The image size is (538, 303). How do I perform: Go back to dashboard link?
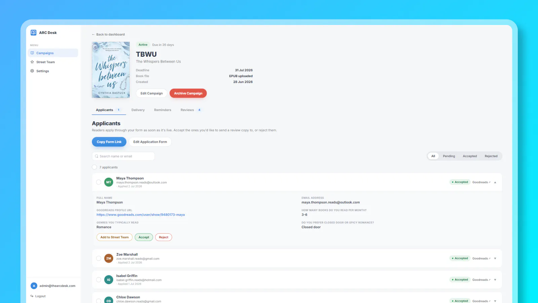(x=108, y=34)
